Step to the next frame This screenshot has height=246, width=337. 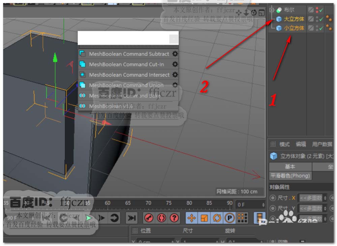click(101, 218)
